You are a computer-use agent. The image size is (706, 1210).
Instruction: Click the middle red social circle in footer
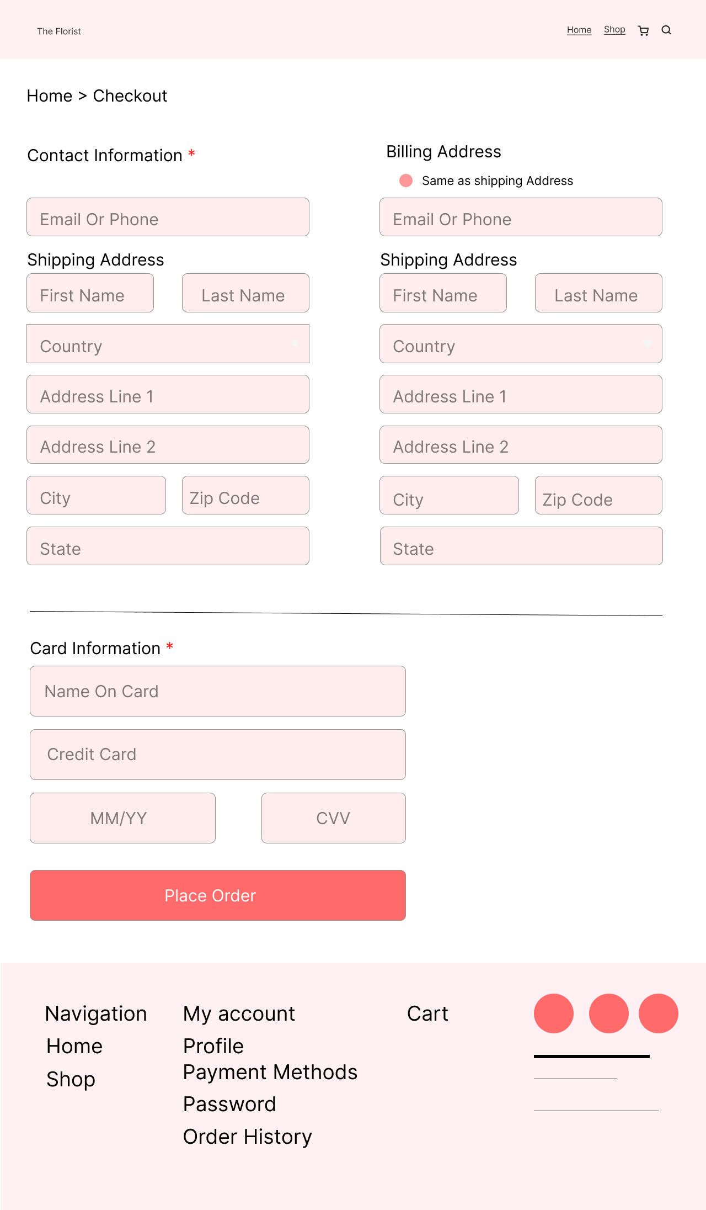[x=609, y=1013]
